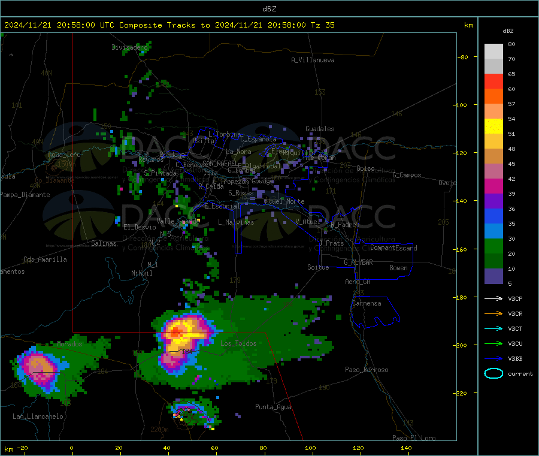The image size is (539, 456).
Task: Click the 'Tz 35' text in header
Action: pos(322,25)
